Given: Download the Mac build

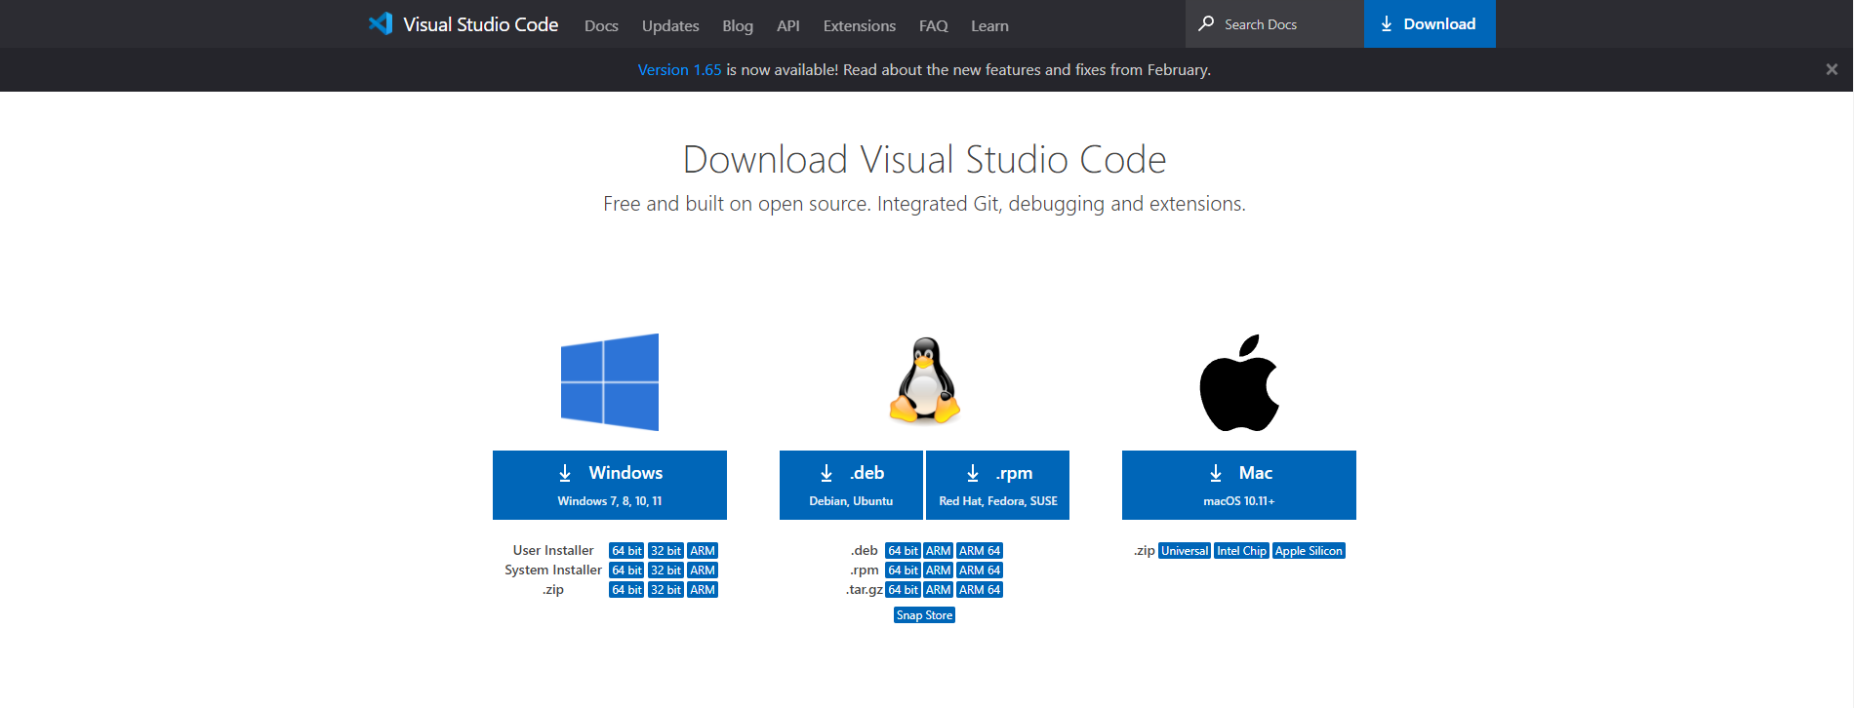Looking at the screenshot, I should click(1239, 485).
